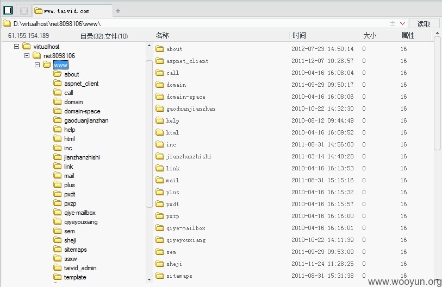
Task: Click the sitemaps folder icon in the tree
Action: (58, 250)
